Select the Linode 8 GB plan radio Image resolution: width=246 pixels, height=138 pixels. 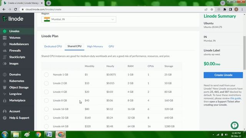(46, 100)
